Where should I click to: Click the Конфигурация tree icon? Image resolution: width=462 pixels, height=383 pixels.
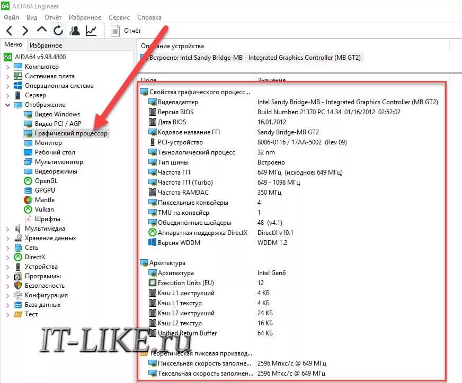tap(17, 295)
